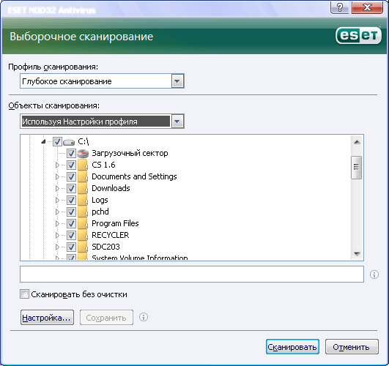Uncheck the Program Files checkbox
This screenshot has width=389, height=366.
[x=71, y=223]
